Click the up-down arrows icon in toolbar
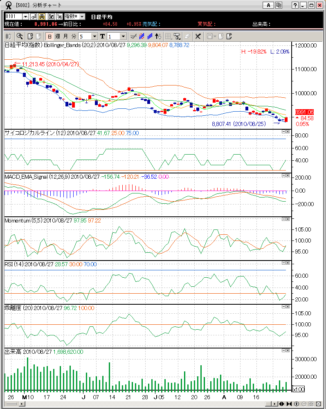This screenshot has width=326, height=409. (159, 36)
